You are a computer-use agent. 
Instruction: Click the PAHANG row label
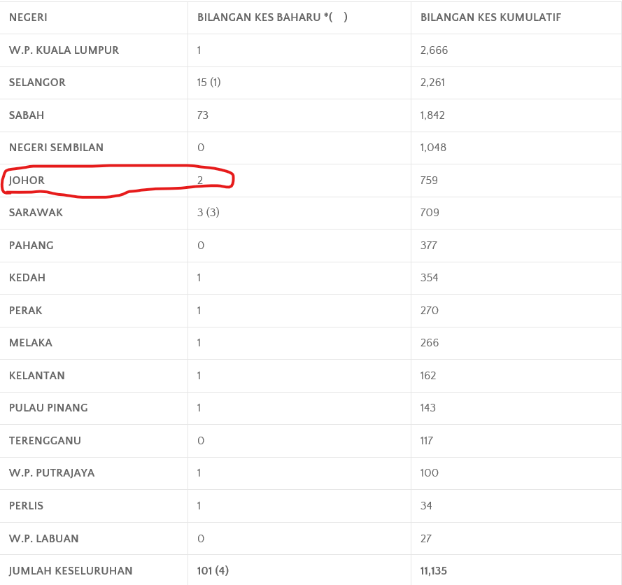(x=31, y=246)
